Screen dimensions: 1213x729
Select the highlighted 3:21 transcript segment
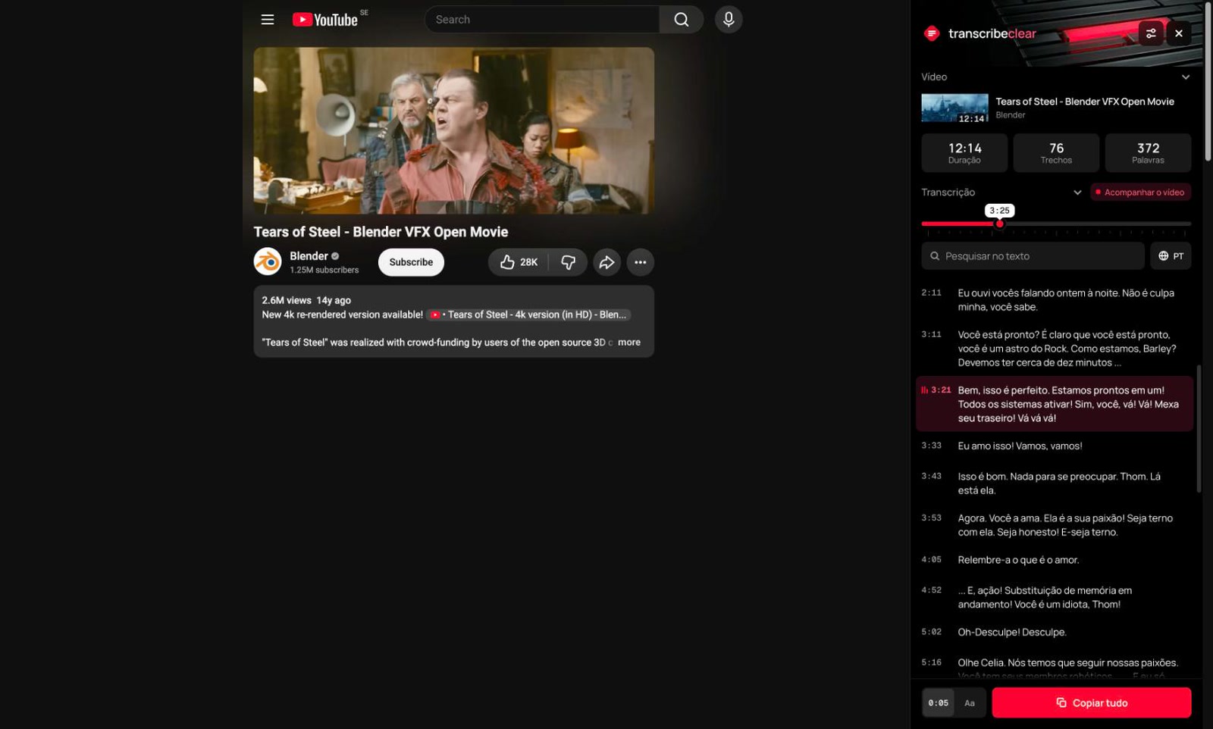[1054, 404]
